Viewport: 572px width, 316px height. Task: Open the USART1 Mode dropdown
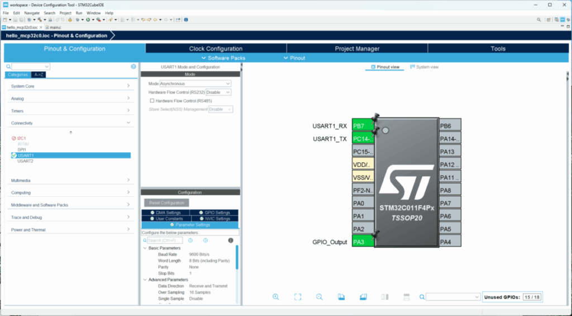pos(196,84)
